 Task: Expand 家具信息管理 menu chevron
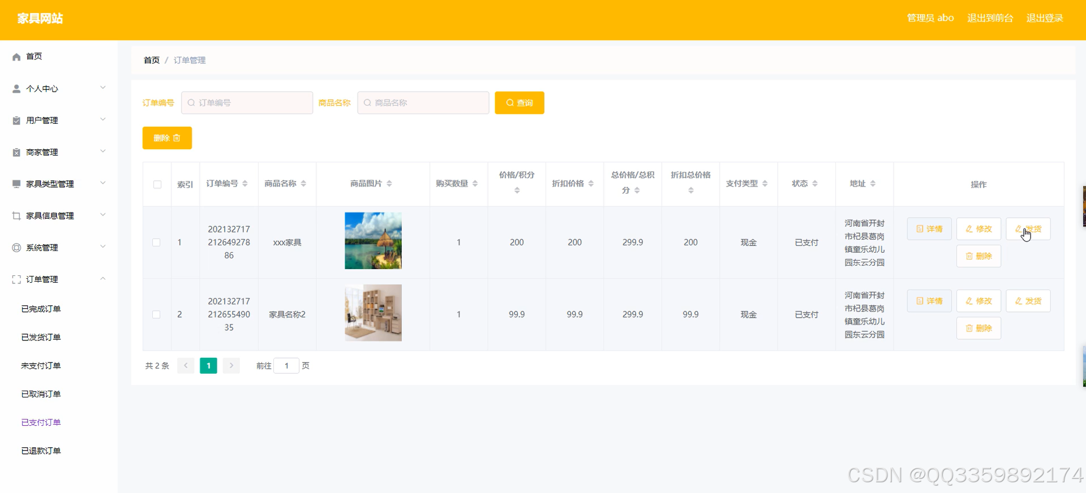click(x=103, y=215)
